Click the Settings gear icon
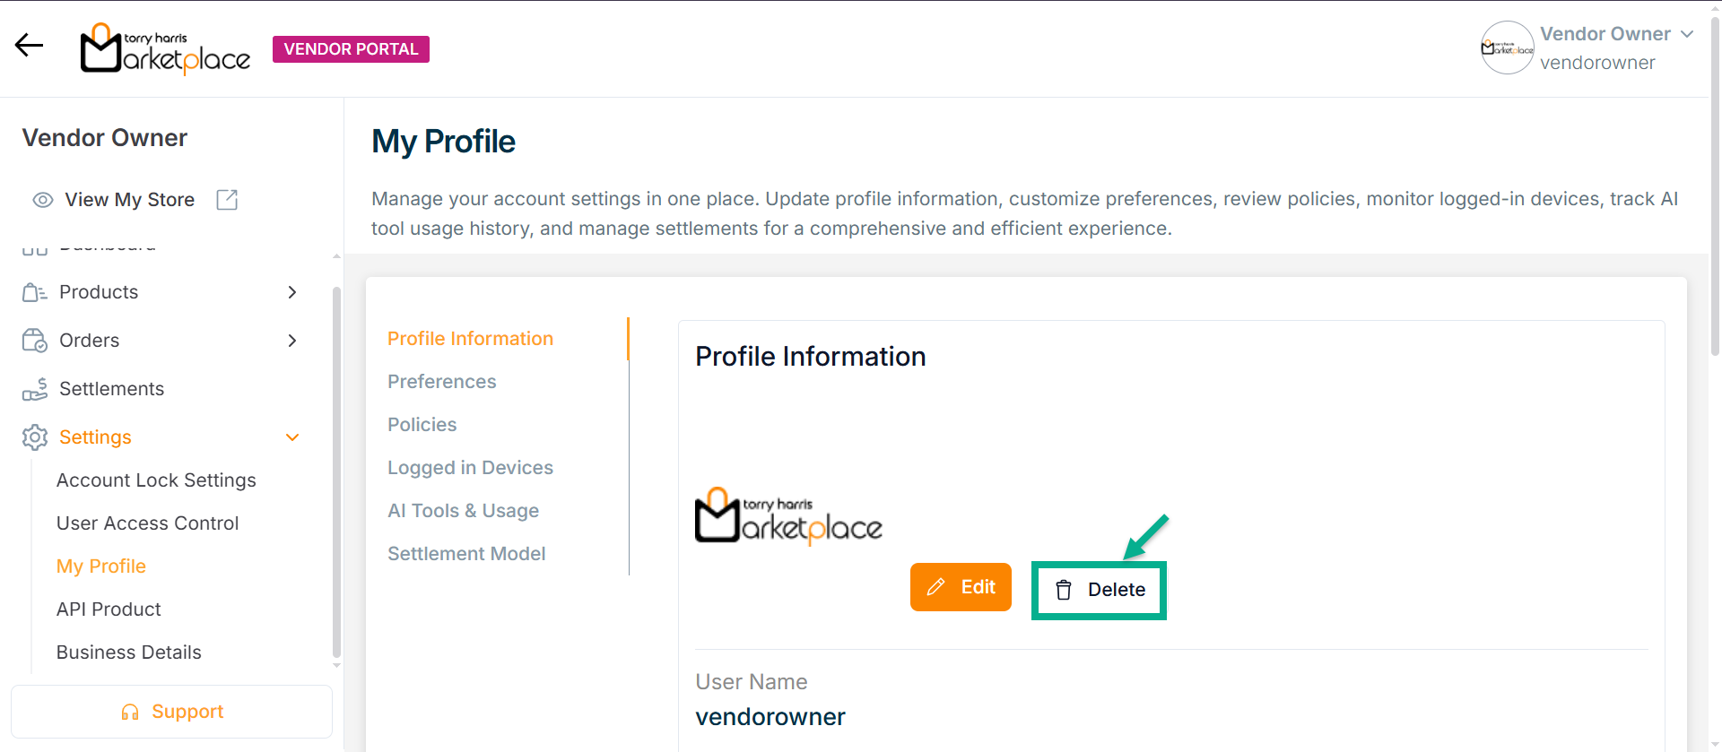The width and height of the screenshot is (1722, 752). pyautogui.click(x=34, y=437)
